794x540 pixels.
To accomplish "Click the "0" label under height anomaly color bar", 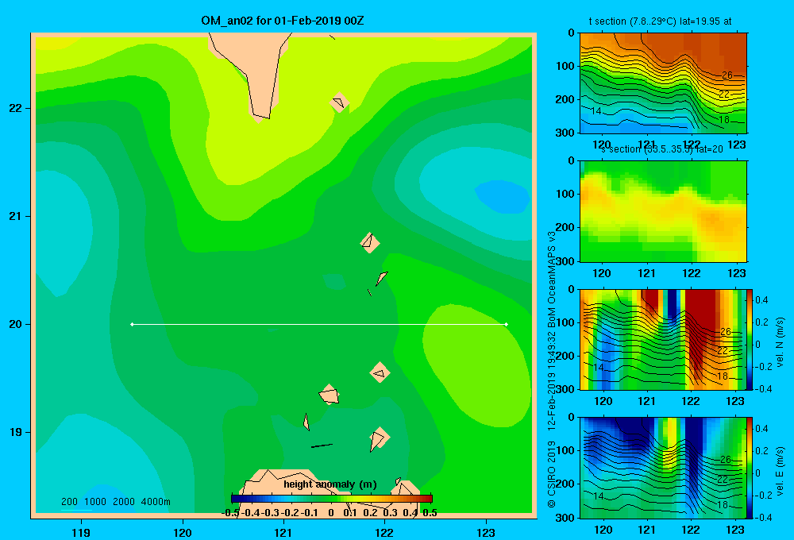I will [331, 513].
